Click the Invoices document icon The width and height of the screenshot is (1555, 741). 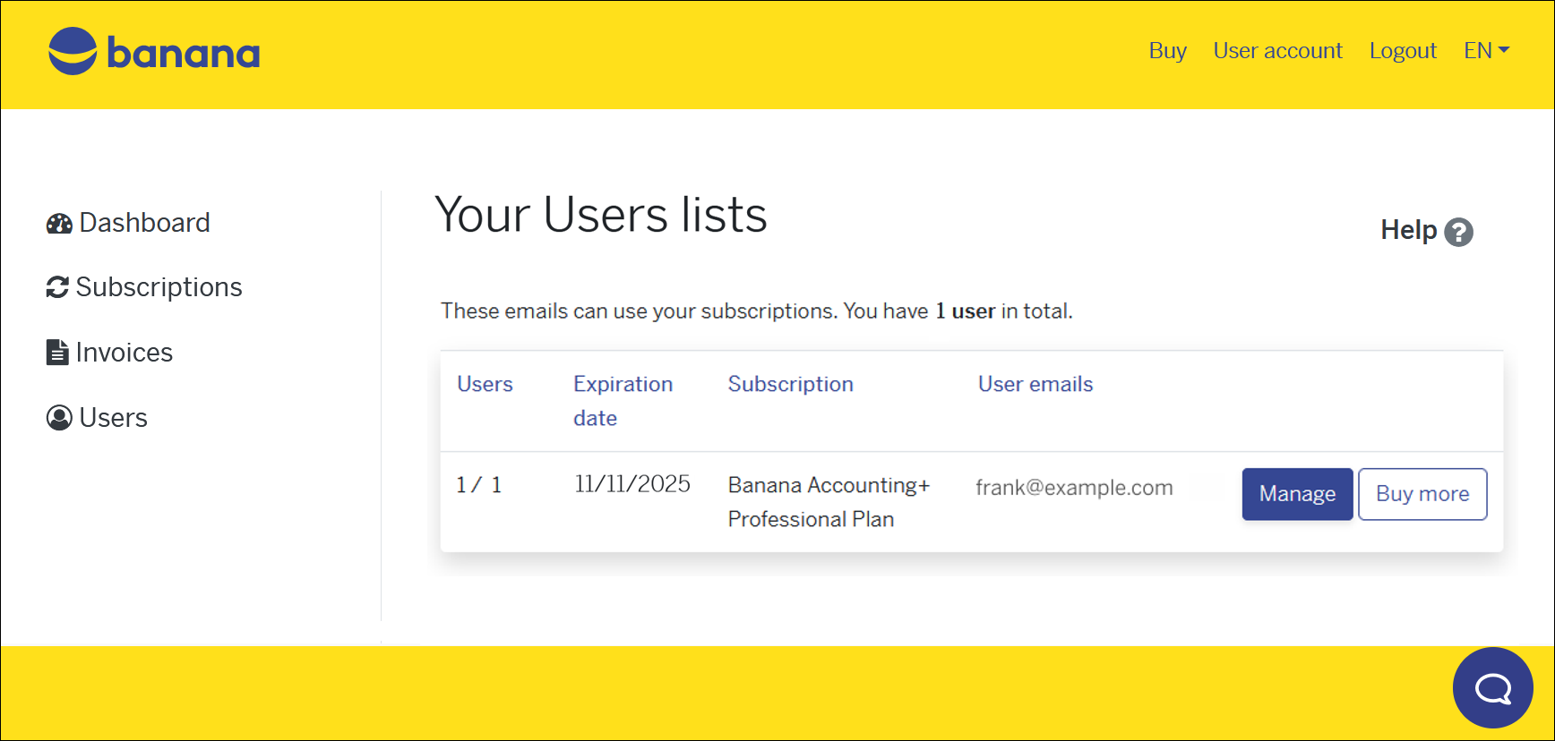click(57, 353)
